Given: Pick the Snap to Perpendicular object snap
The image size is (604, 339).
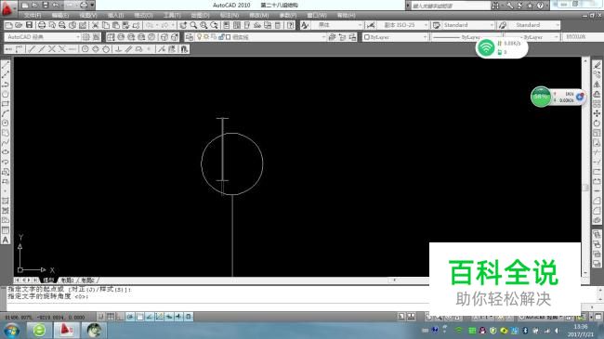Looking at the screenshot, I should pos(118,49).
